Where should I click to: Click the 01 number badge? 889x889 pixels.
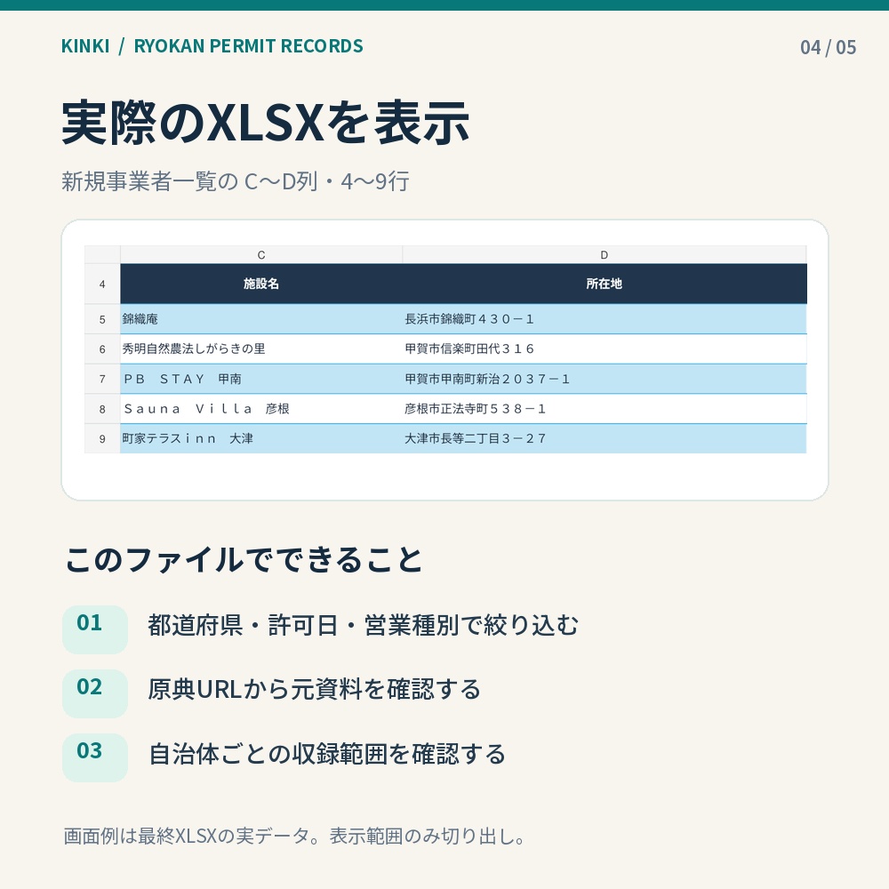point(95,629)
